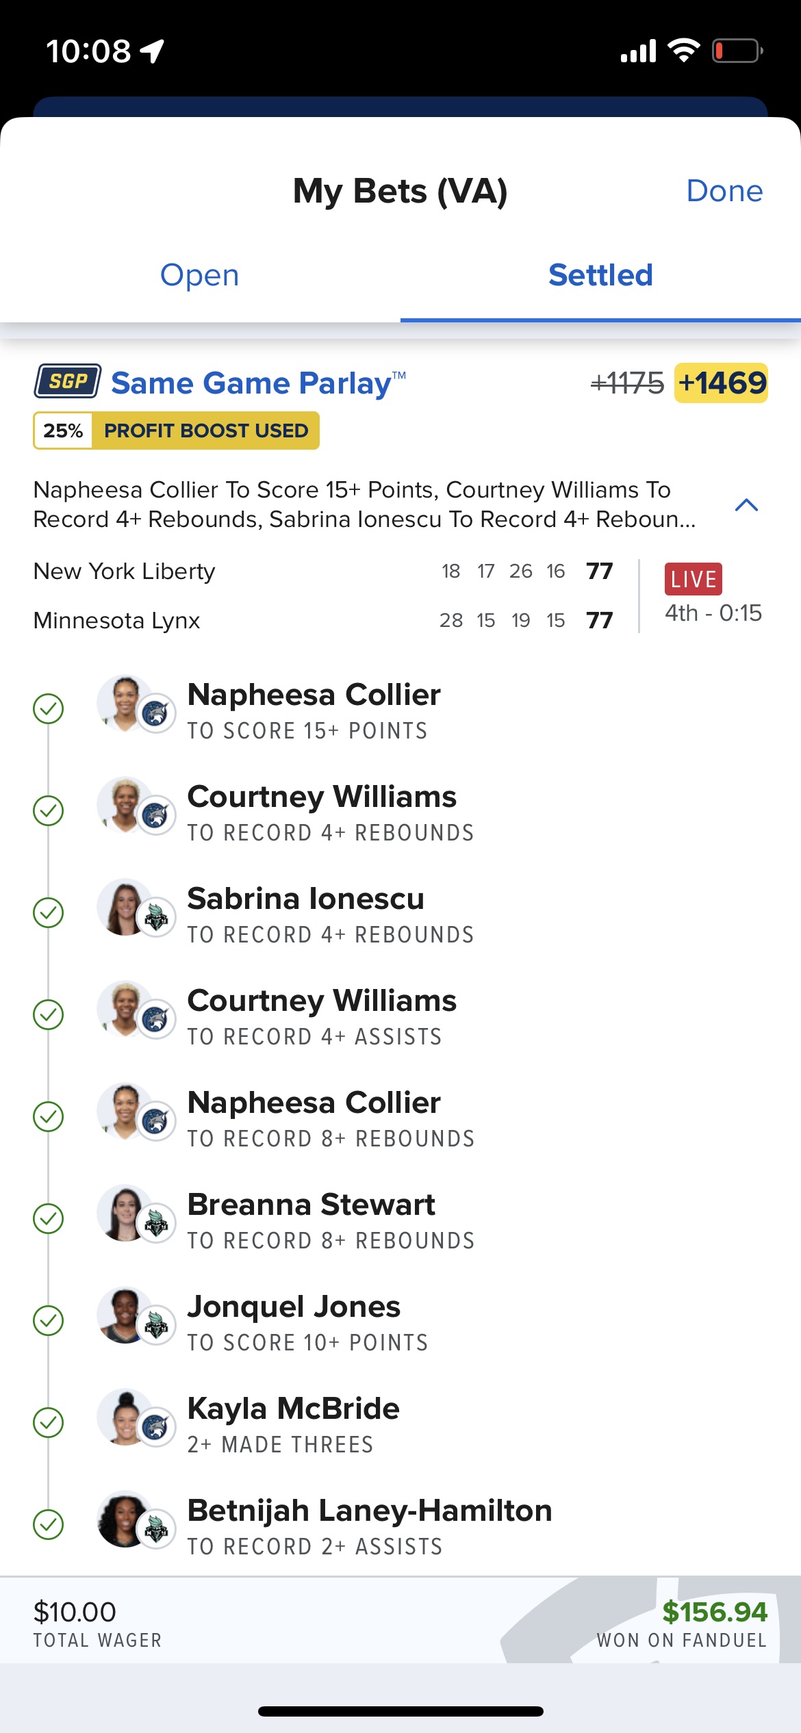Open the Same Game Parlay title link

pyautogui.click(x=258, y=383)
